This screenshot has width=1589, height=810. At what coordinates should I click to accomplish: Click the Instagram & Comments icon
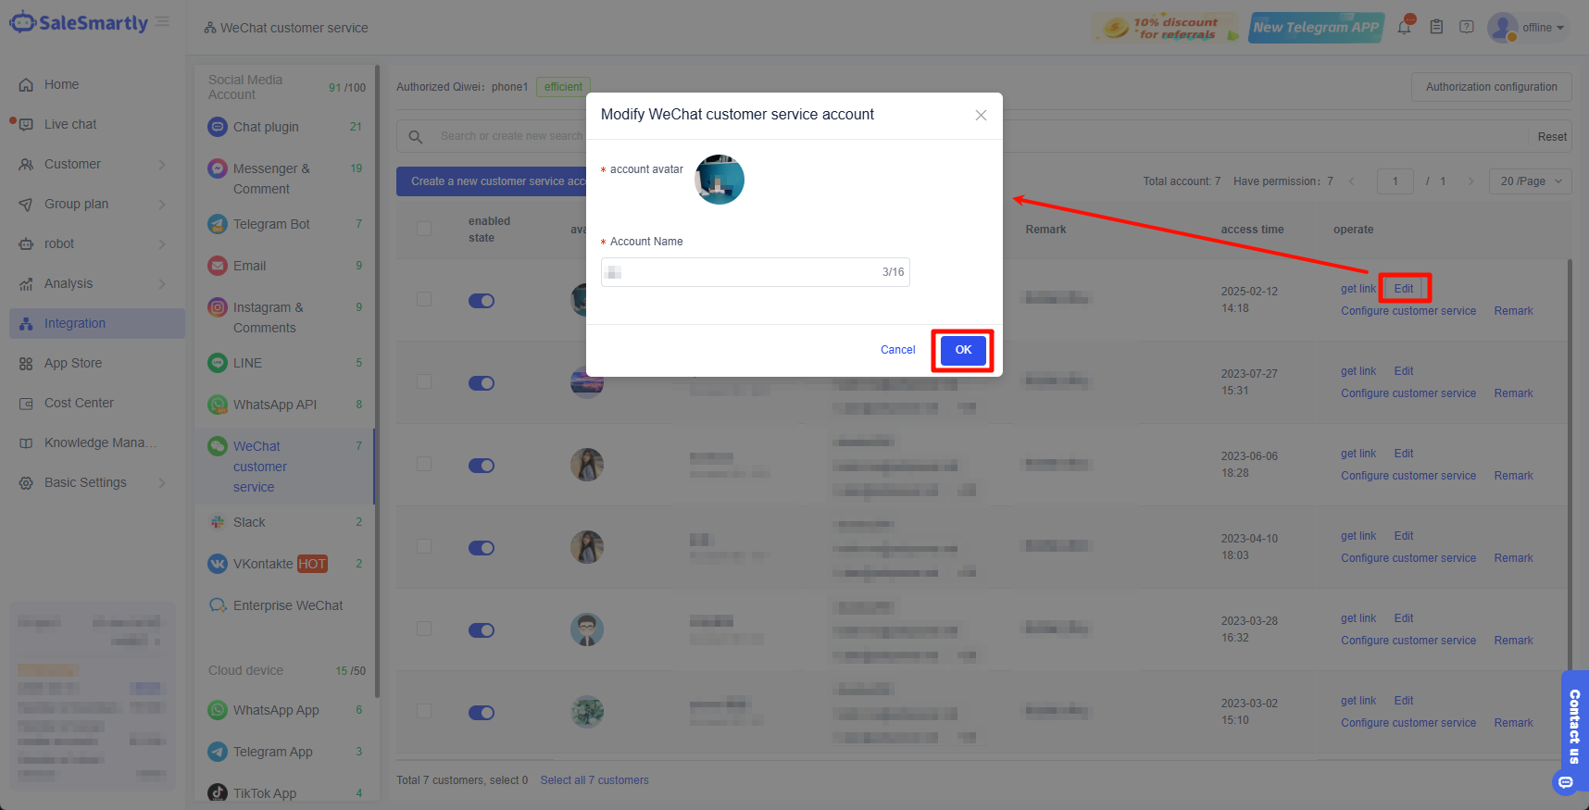(218, 307)
